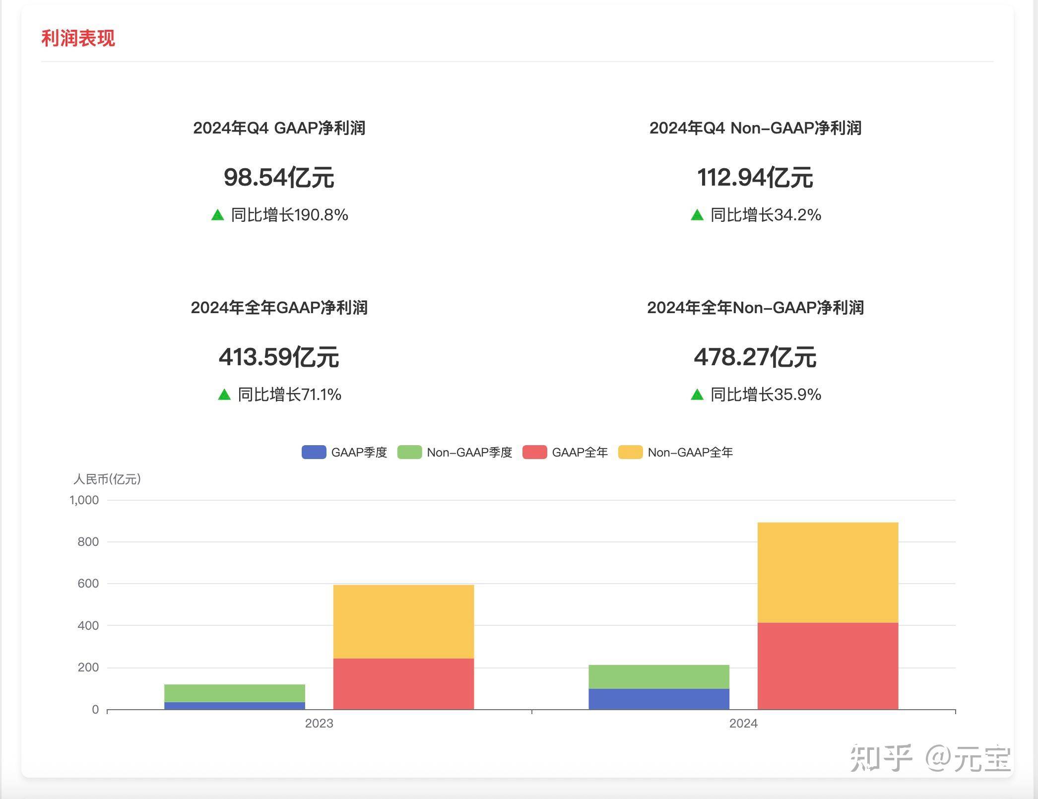Select the 2023 green Non-GAAP quarterly bar
Image resolution: width=1038 pixels, height=799 pixels.
click(235, 693)
